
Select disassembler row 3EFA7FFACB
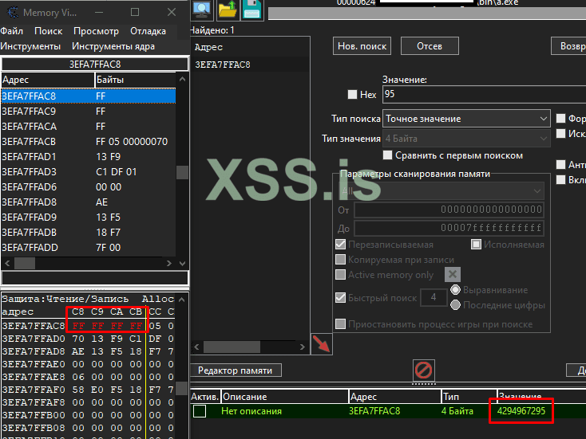point(88,141)
